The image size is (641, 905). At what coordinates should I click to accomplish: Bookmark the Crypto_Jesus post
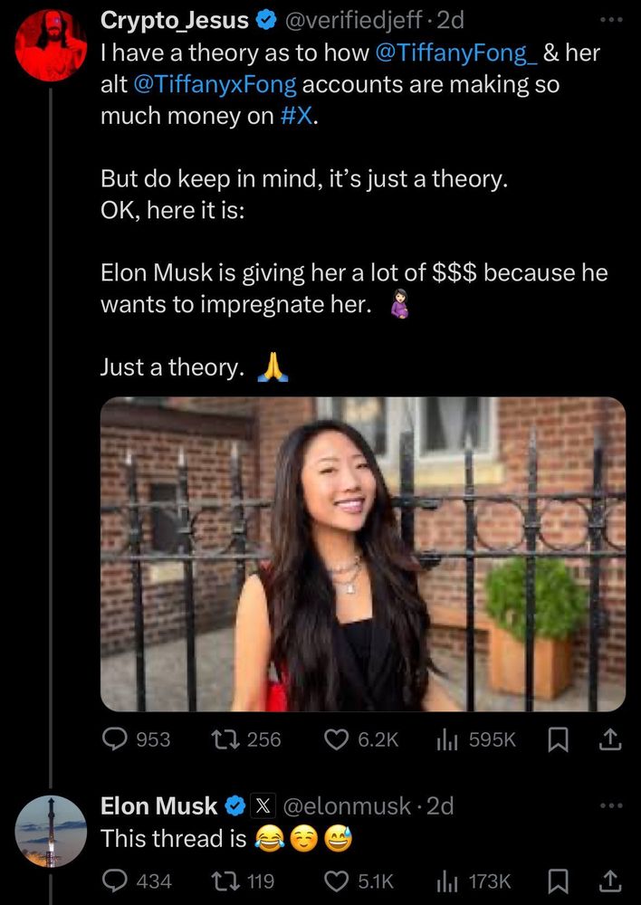[x=558, y=739]
